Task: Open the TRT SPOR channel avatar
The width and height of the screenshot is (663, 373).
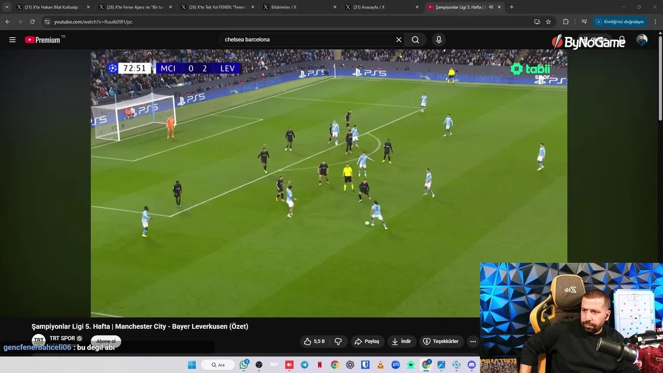Action: tap(39, 341)
